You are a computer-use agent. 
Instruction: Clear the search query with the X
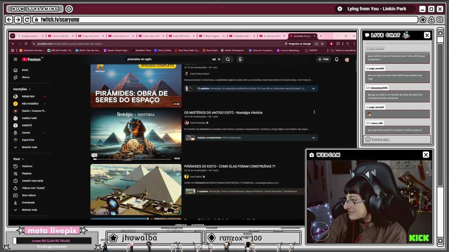[x=219, y=59]
